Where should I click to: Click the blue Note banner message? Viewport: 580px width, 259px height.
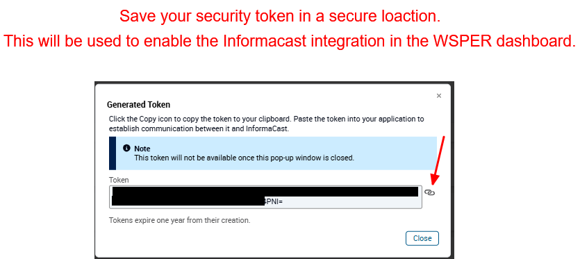point(244,158)
